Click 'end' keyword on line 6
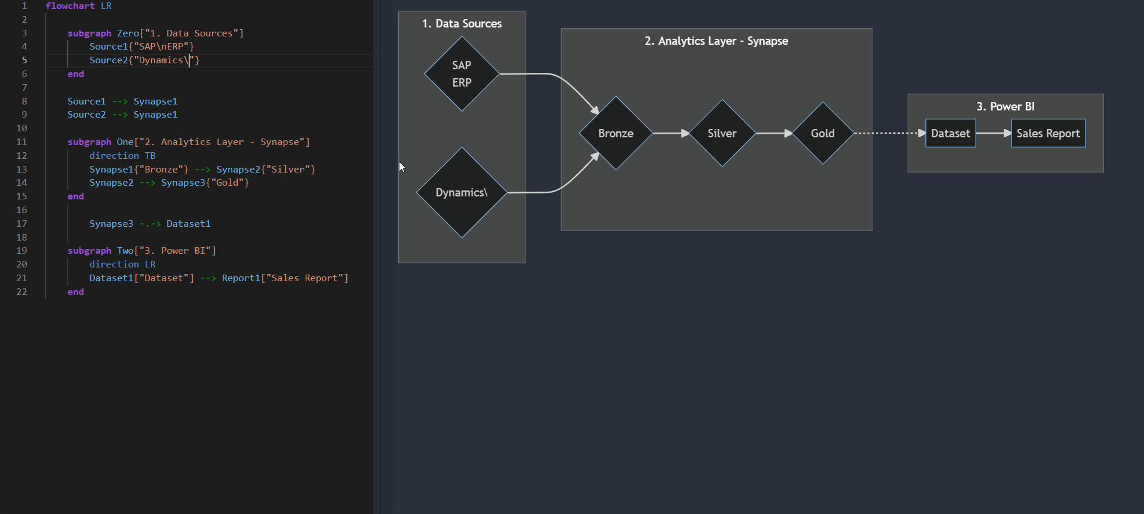This screenshot has width=1144, height=514. (x=76, y=74)
